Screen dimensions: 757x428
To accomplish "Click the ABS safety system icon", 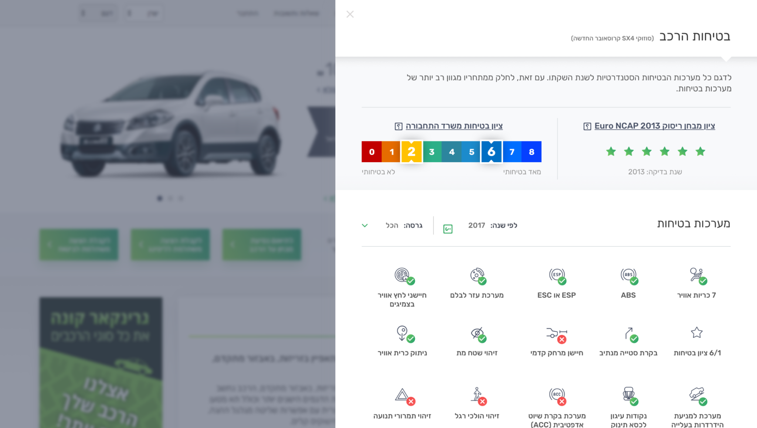I will (x=629, y=276).
